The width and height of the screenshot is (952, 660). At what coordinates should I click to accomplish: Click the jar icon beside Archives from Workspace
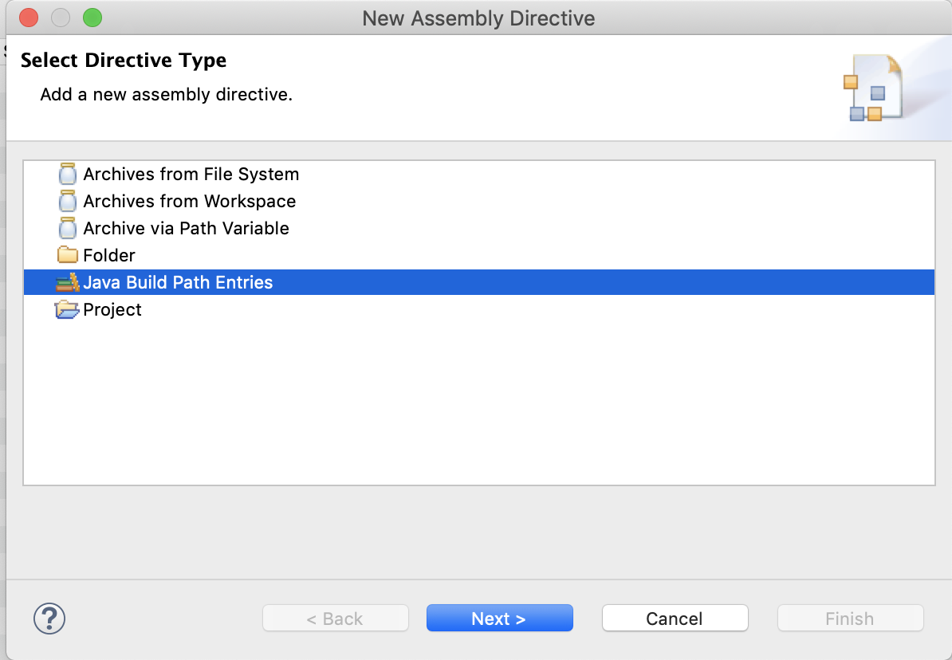(x=68, y=202)
